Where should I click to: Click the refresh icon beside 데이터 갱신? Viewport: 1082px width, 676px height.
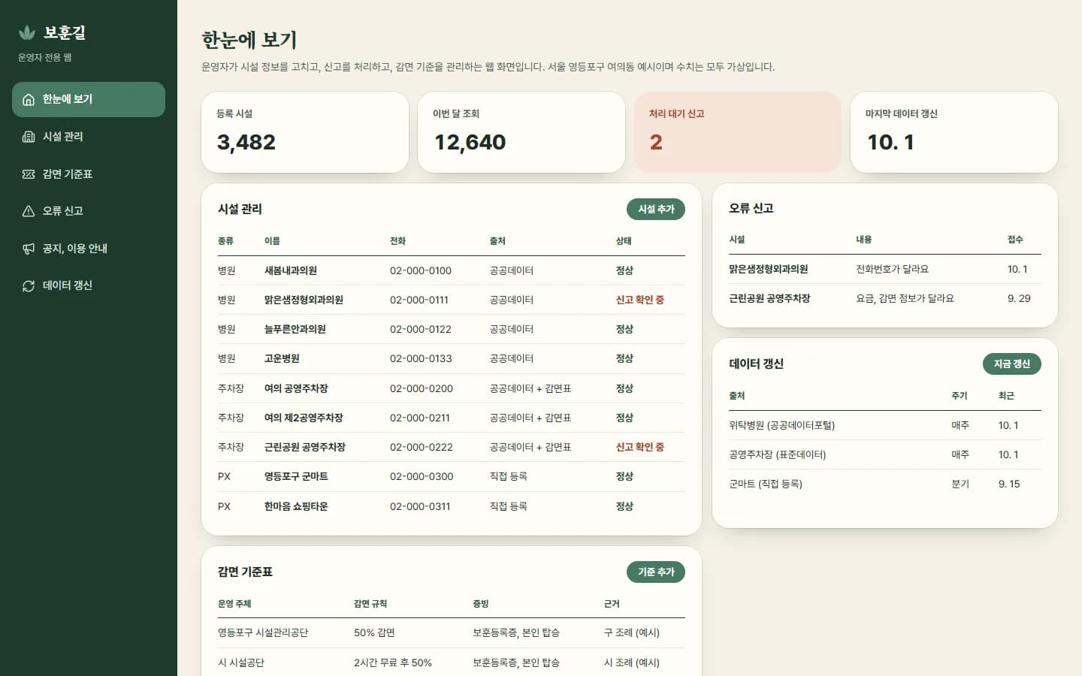(x=29, y=286)
